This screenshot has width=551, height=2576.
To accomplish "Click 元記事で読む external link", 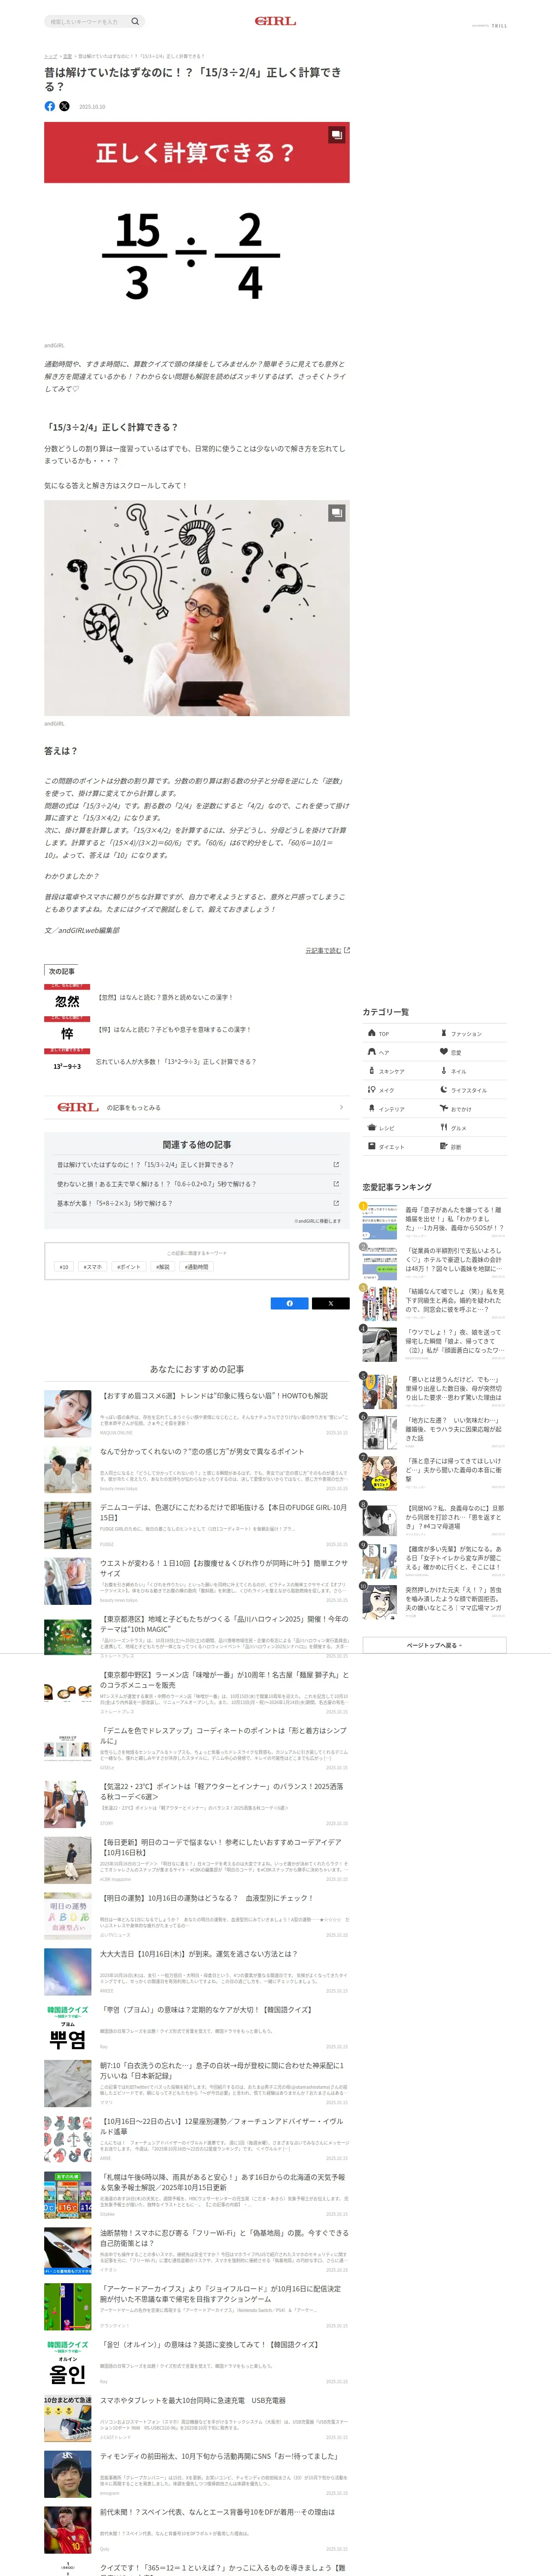I will point(327,950).
